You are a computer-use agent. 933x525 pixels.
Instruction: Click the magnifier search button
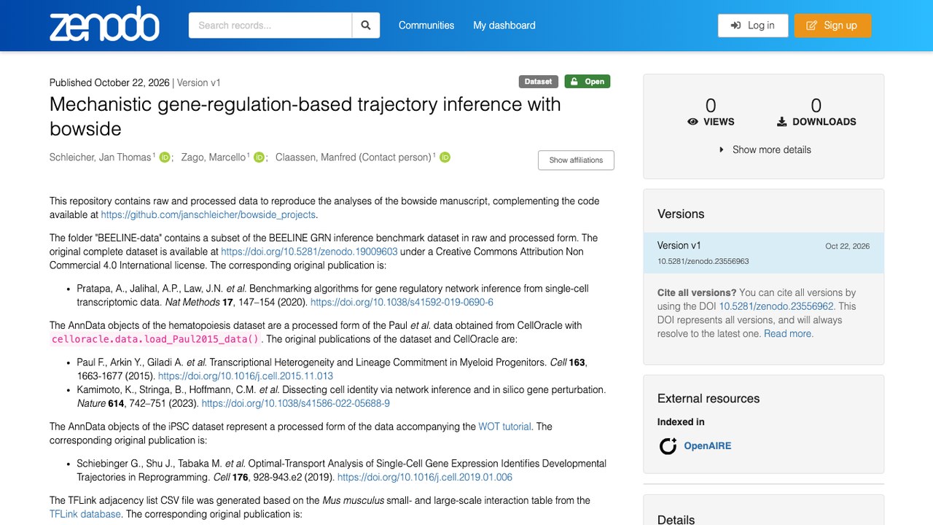366,26
